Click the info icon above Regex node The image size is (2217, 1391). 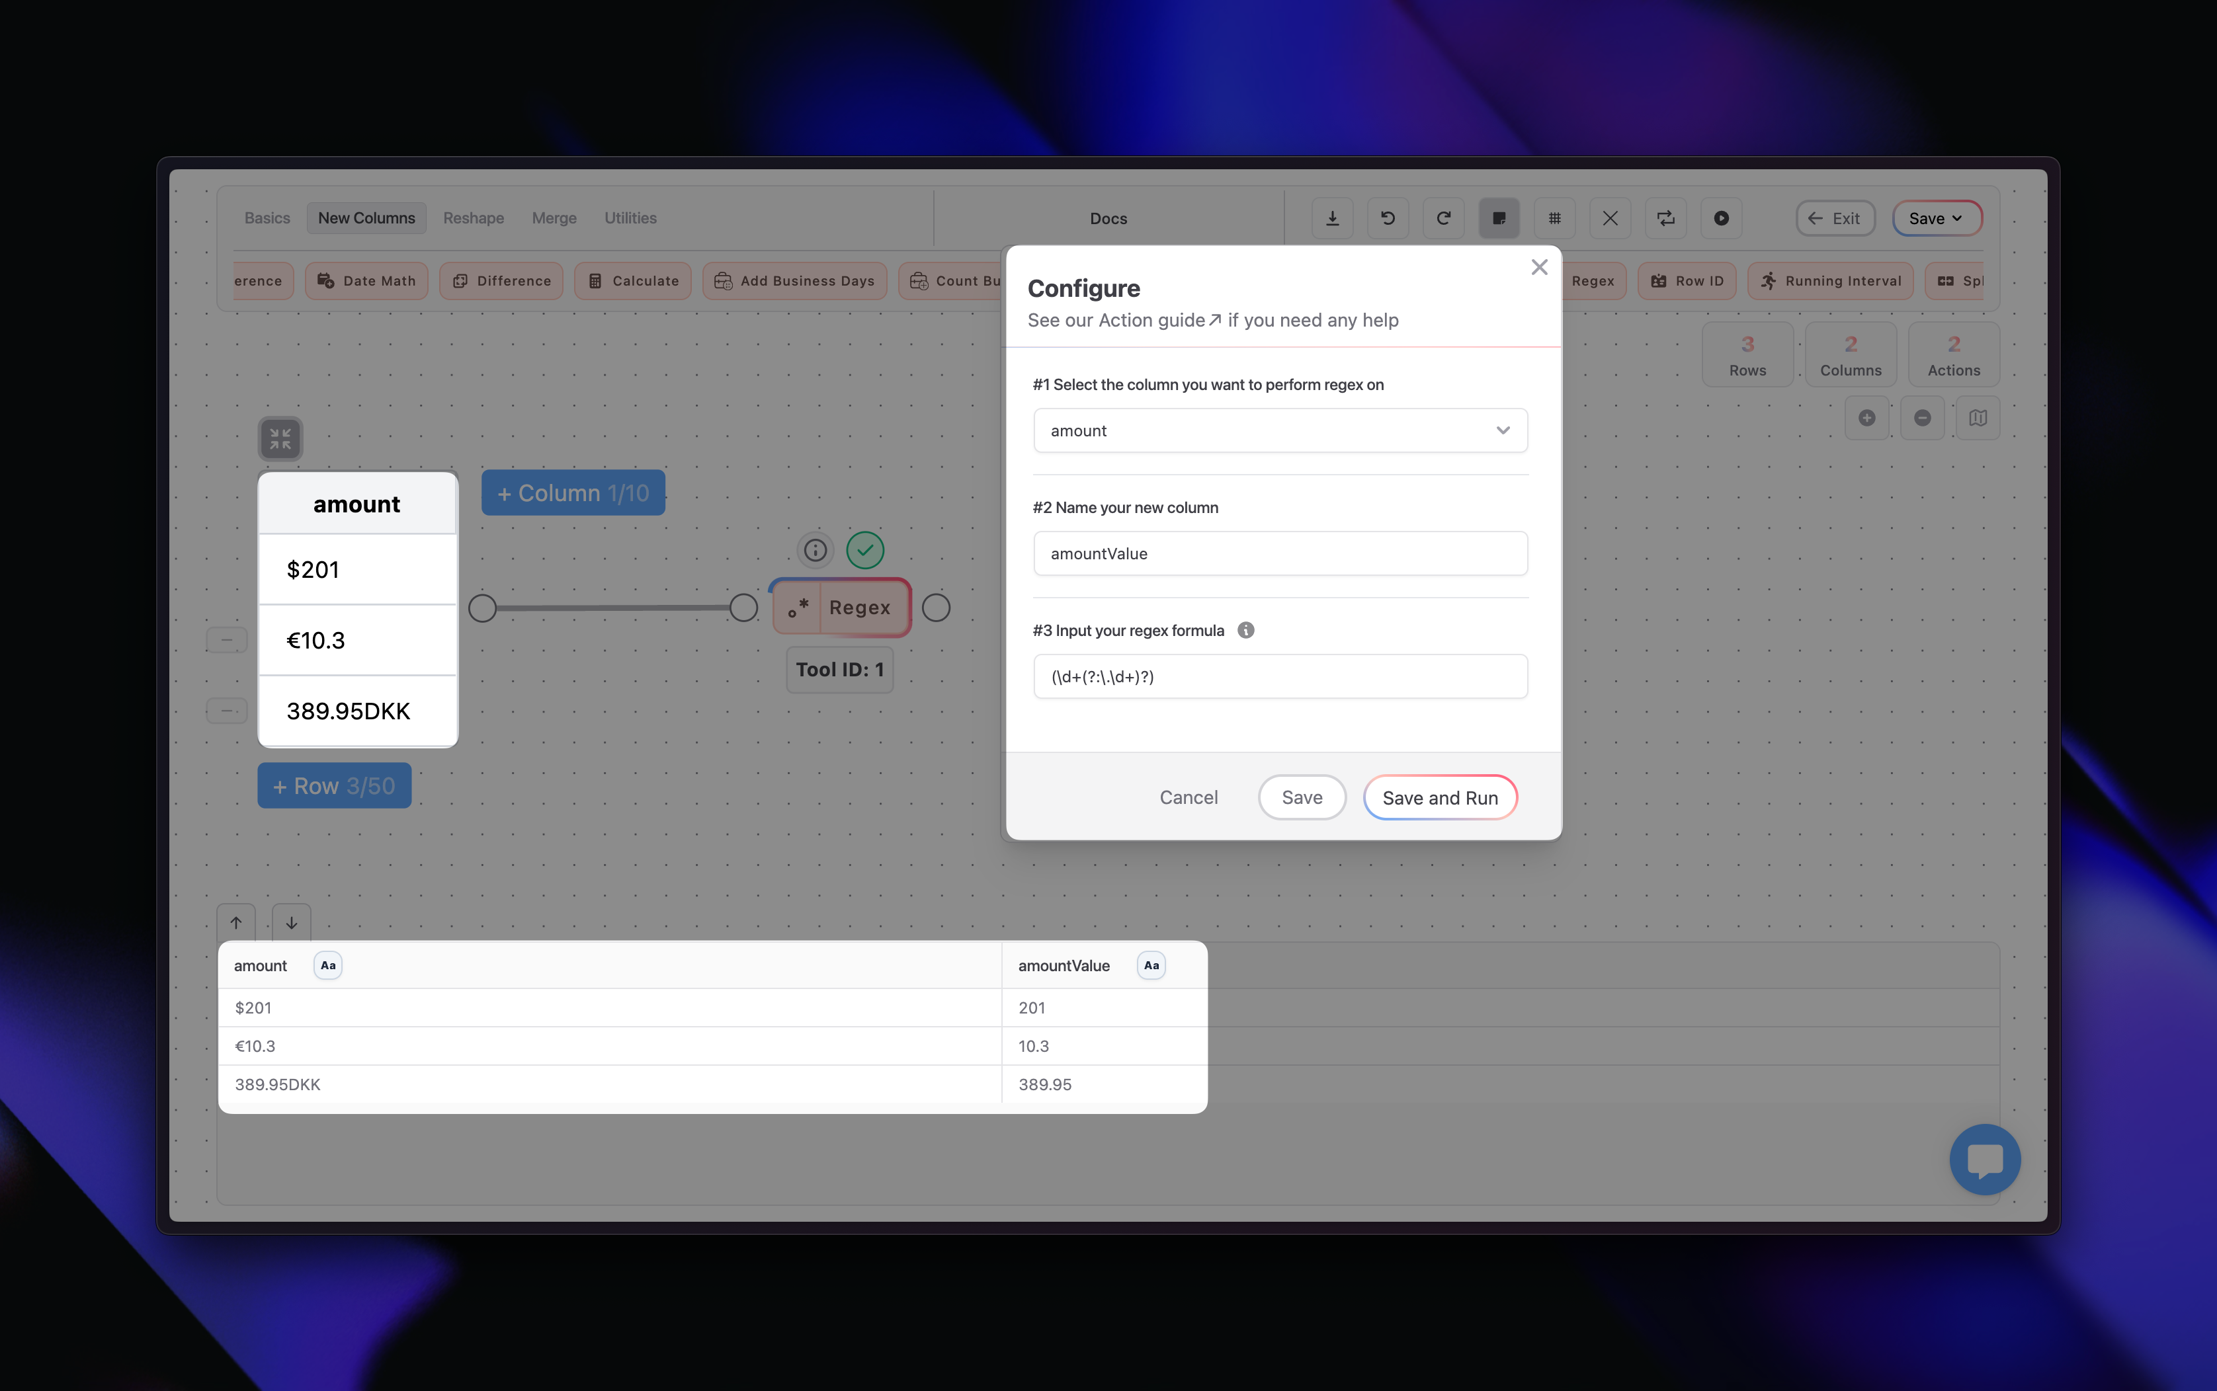click(814, 550)
